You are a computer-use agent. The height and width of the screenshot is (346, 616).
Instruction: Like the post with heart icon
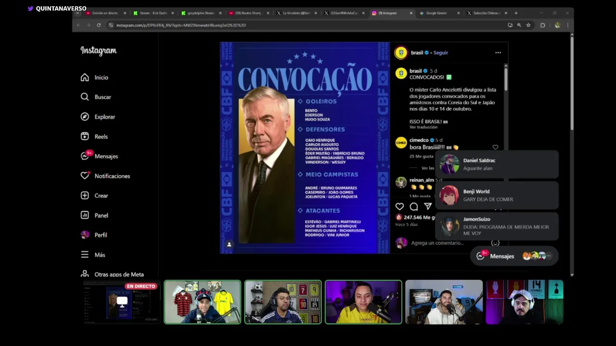click(399, 206)
